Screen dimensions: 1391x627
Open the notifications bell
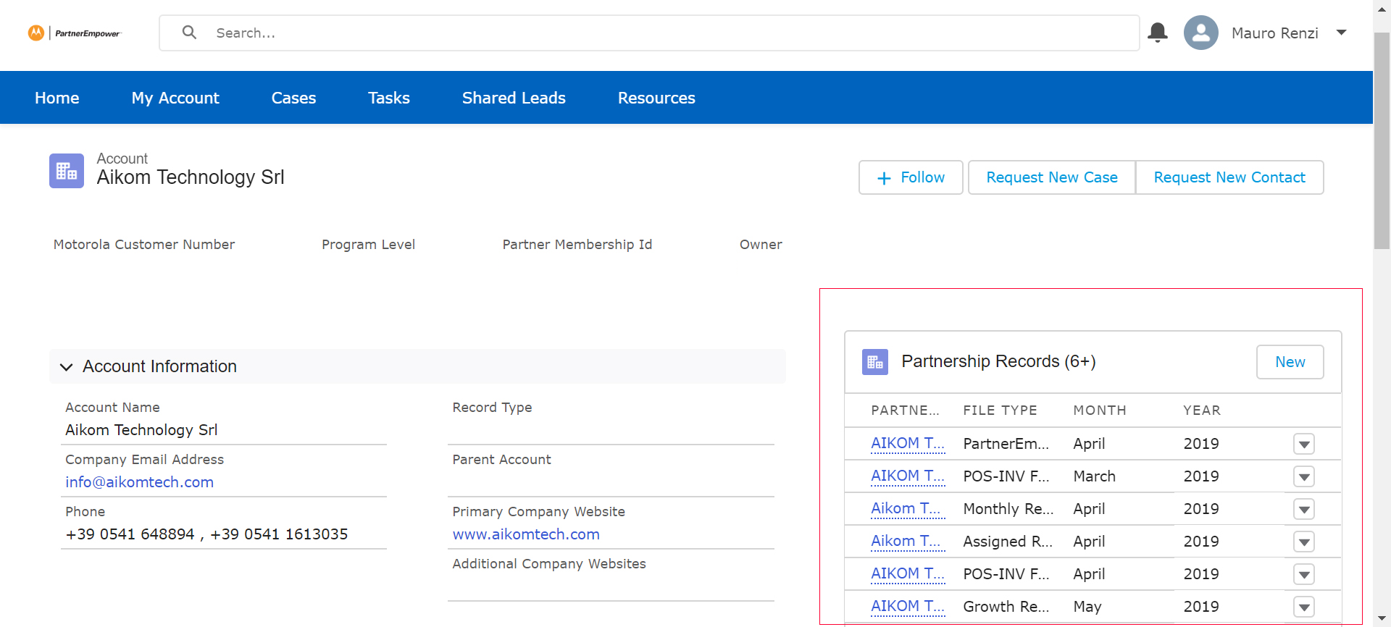click(1158, 33)
